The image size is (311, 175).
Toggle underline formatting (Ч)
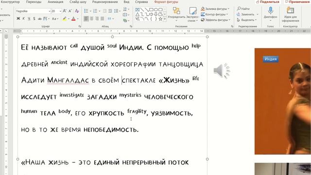29,18
